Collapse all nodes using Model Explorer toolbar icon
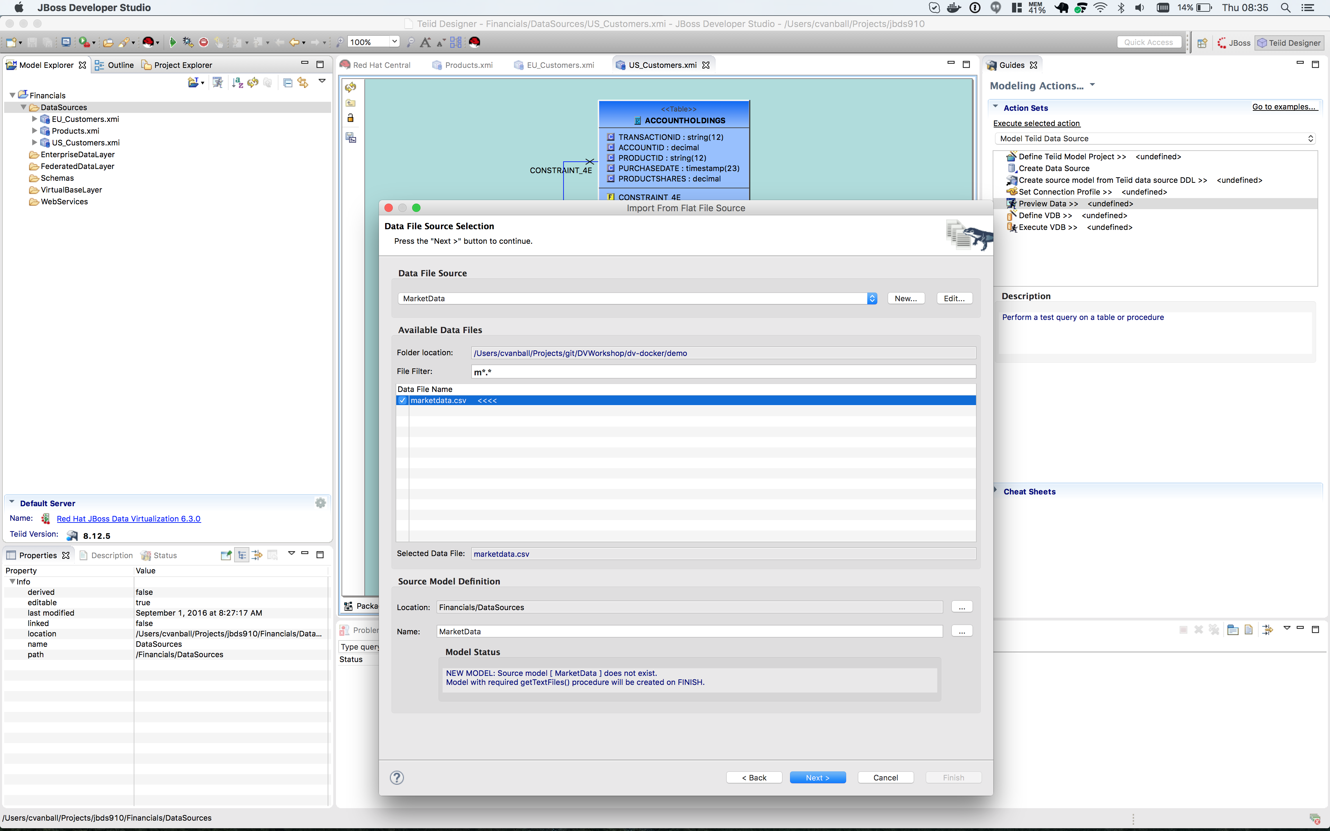Image resolution: width=1330 pixels, height=831 pixels. tap(288, 82)
